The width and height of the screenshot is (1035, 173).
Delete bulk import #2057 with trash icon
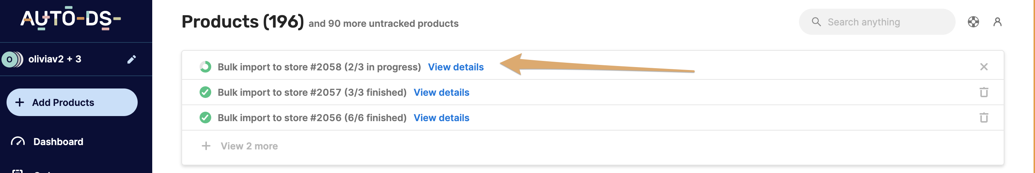click(984, 92)
